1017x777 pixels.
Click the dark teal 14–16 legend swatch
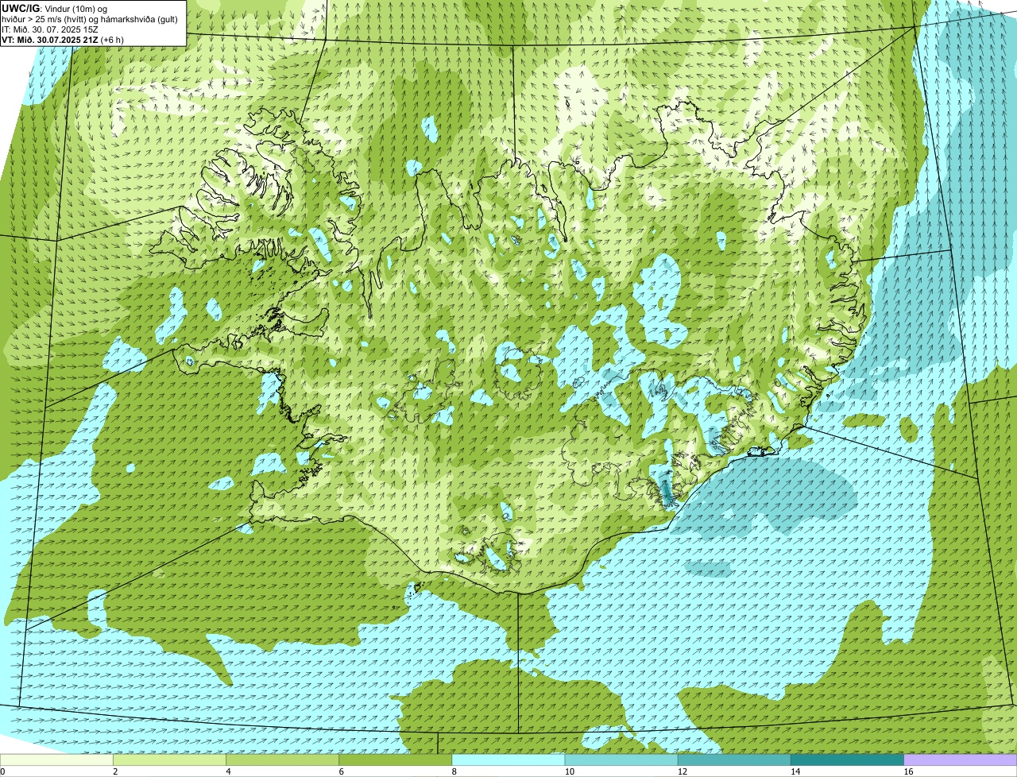point(847,760)
